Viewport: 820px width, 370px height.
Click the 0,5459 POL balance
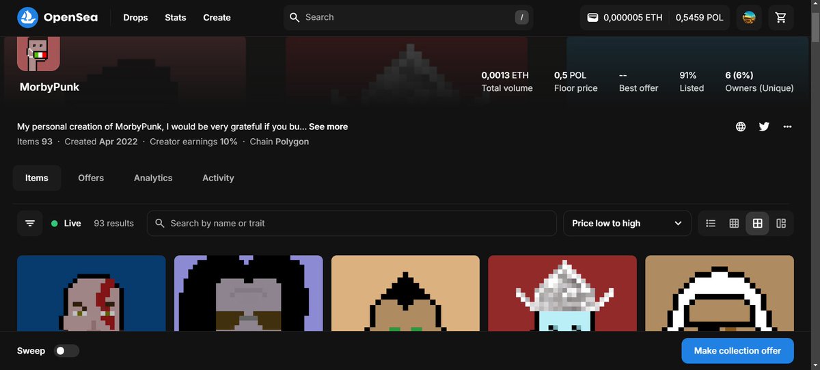[x=699, y=17]
